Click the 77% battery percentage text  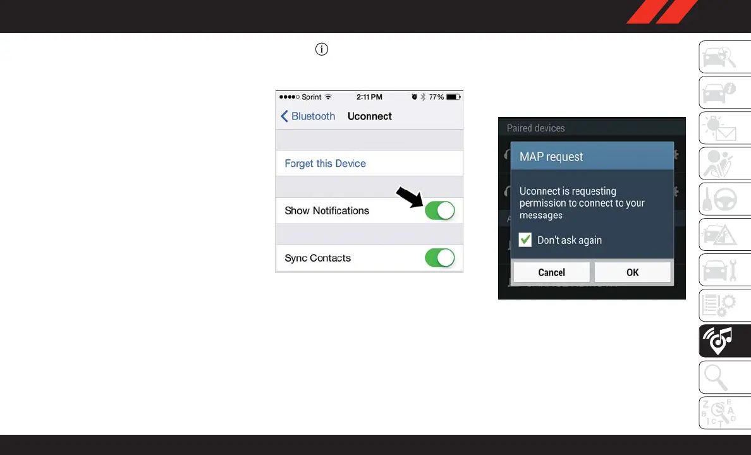[x=436, y=97]
